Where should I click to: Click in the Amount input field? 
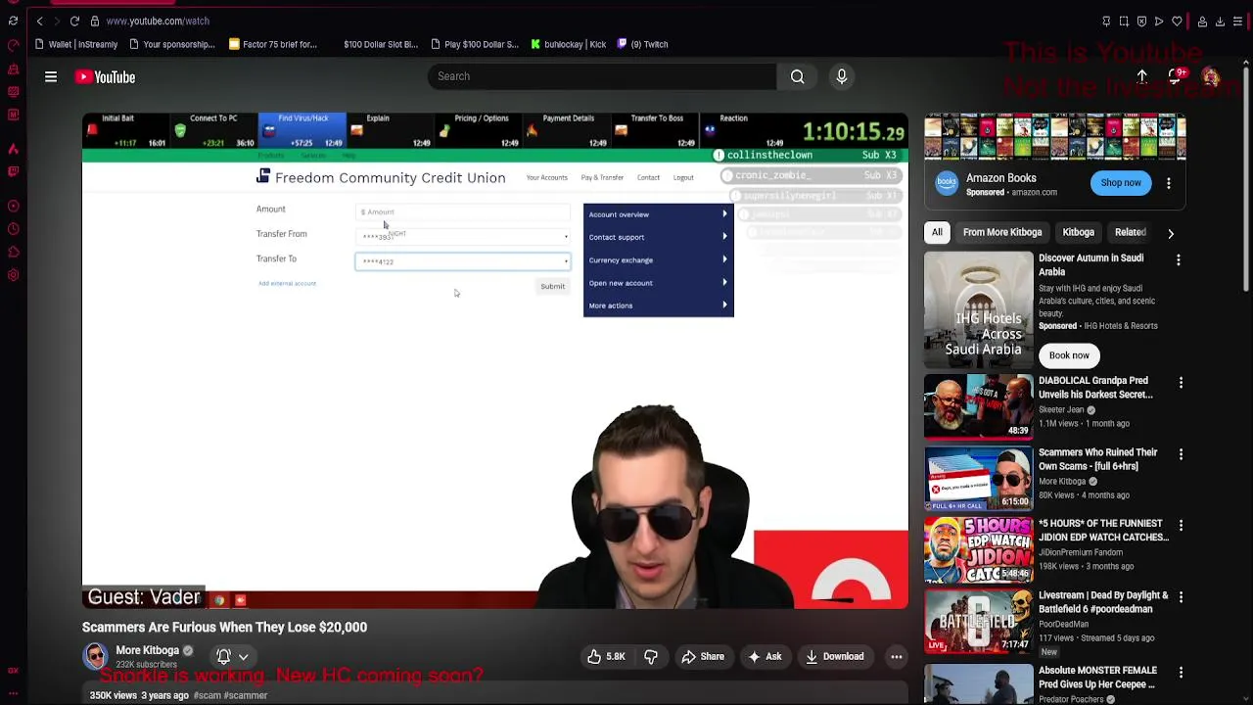(x=462, y=211)
